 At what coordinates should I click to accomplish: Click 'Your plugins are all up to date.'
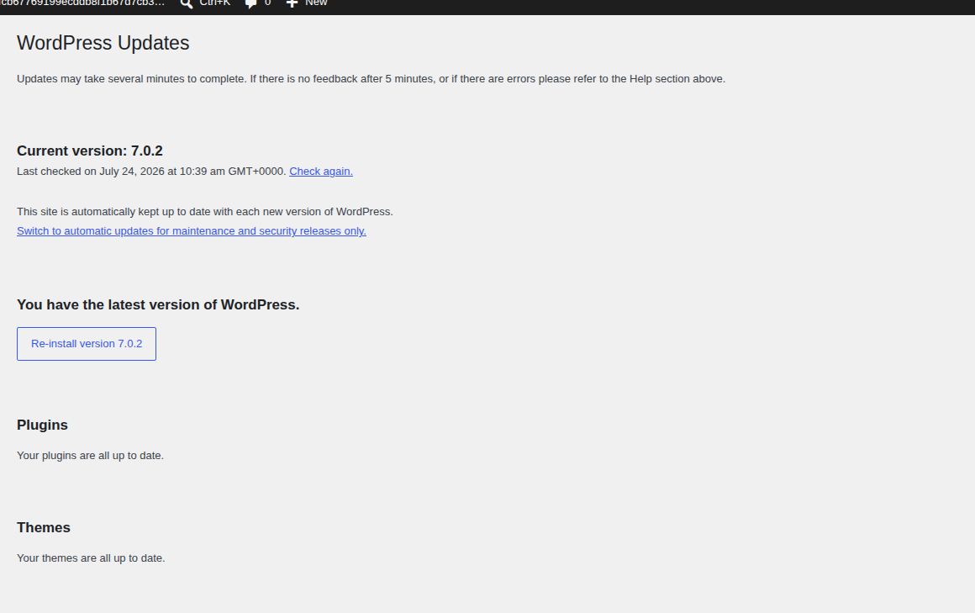coord(90,456)
